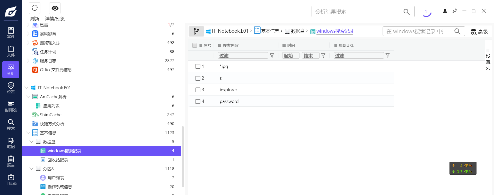The height and width of the screenshot is (195, 494).
Task: Click the magnifier in analysis results search
Action: pos(407,12)
